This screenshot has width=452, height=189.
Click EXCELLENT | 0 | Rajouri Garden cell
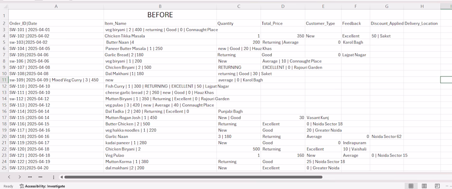coord(283,67)
